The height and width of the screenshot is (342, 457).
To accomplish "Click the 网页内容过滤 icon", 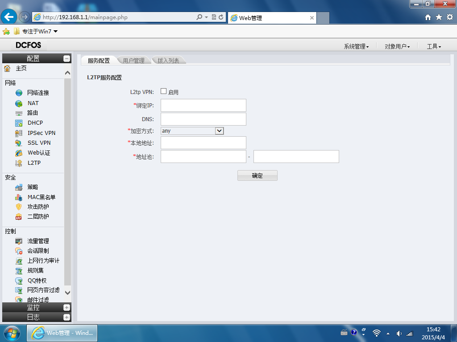I will 19,290.
